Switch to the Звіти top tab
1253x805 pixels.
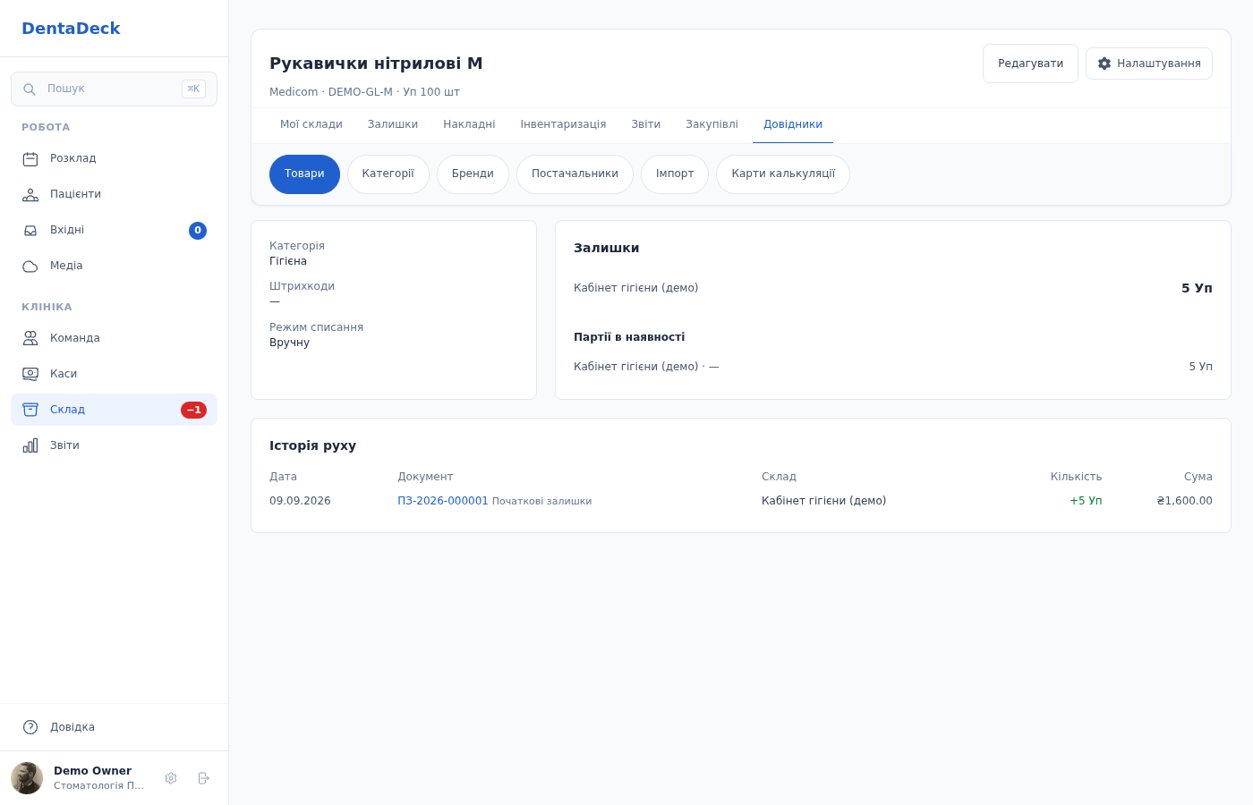click(646, 125)
